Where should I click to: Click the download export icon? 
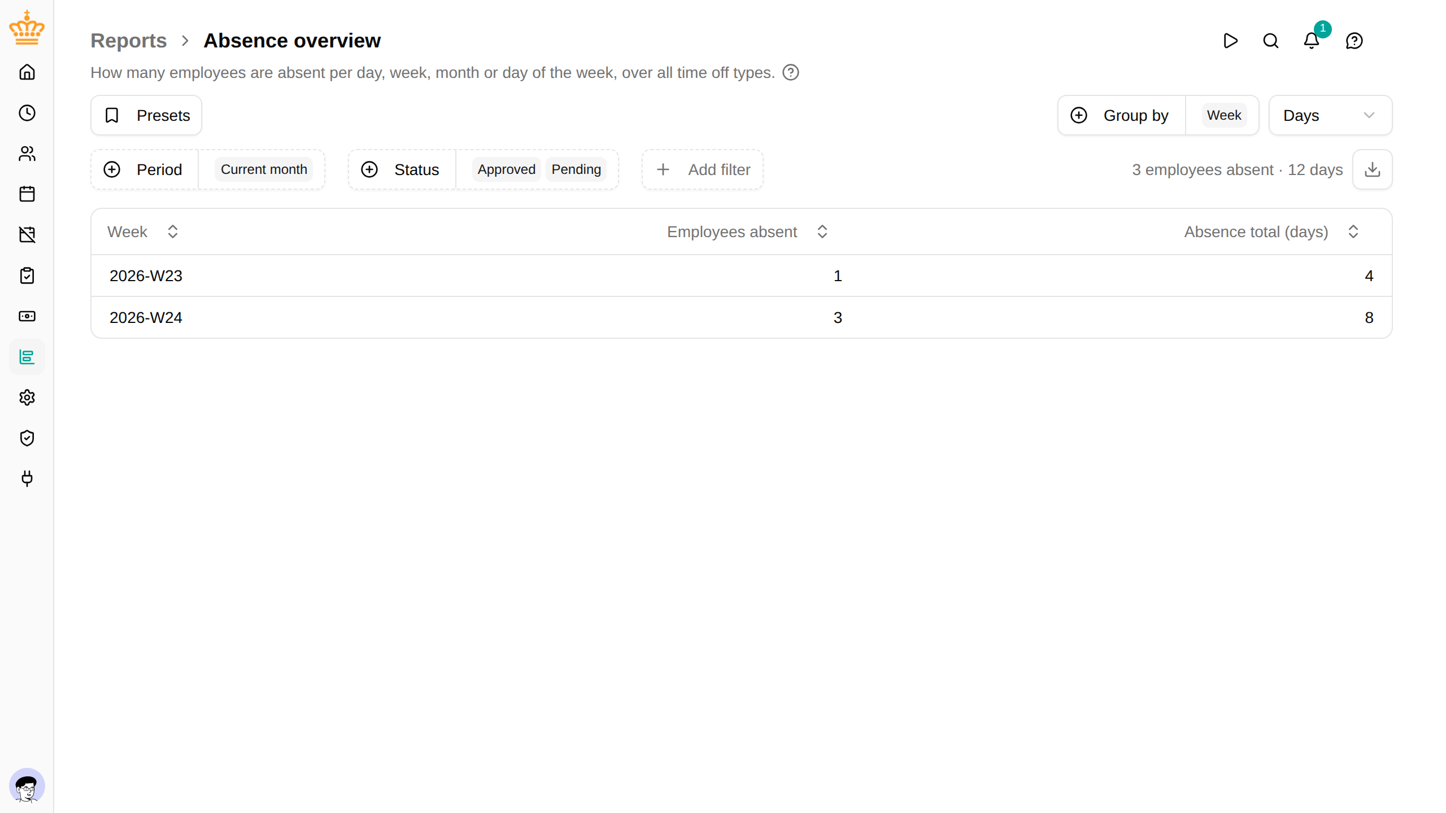tap(1372, 169)
